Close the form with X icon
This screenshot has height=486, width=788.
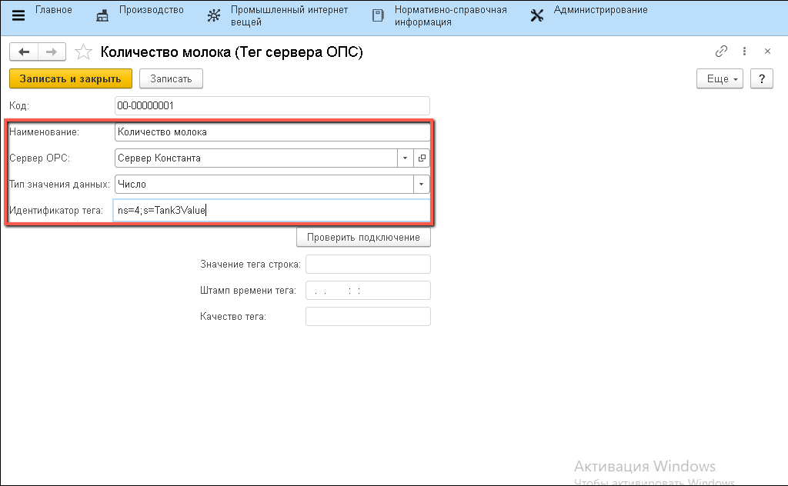[x=767, y=52]
